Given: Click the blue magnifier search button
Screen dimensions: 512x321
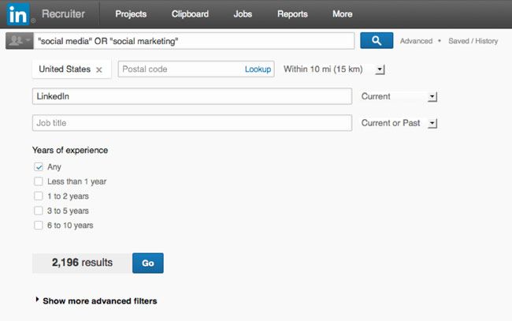Looking at the screenshot, I should click(377, 40).
